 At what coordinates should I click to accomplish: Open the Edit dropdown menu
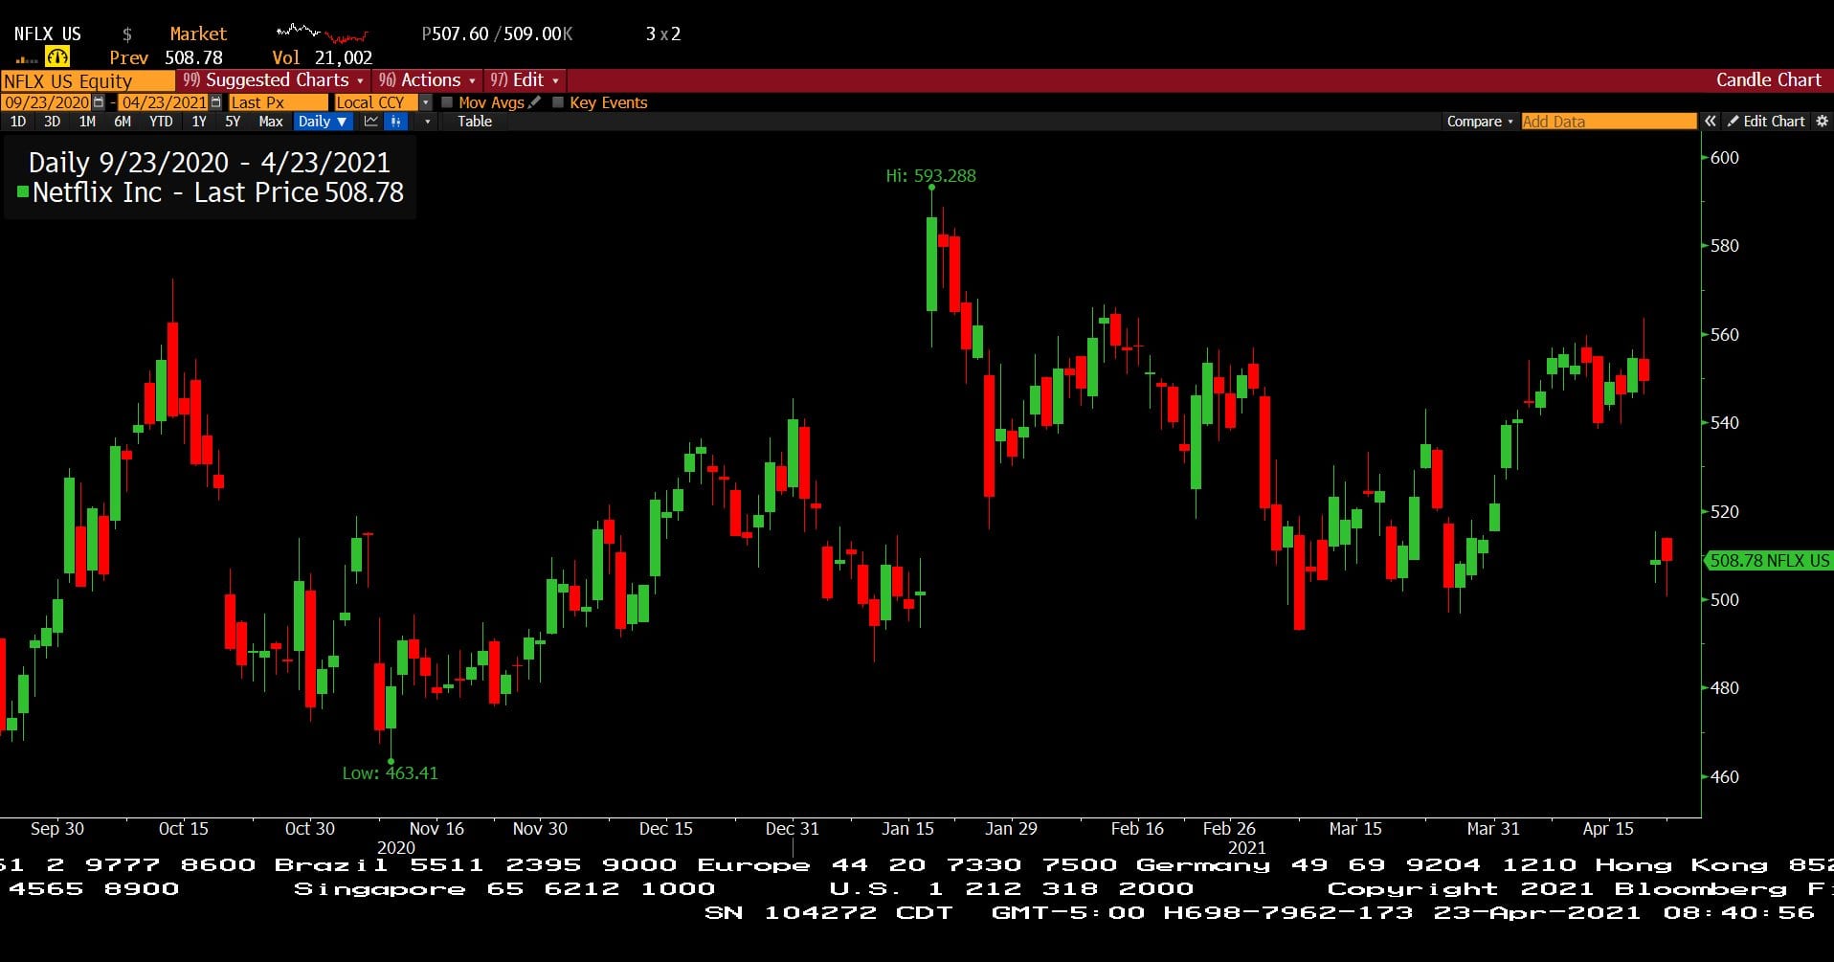[x=525, y=80]
